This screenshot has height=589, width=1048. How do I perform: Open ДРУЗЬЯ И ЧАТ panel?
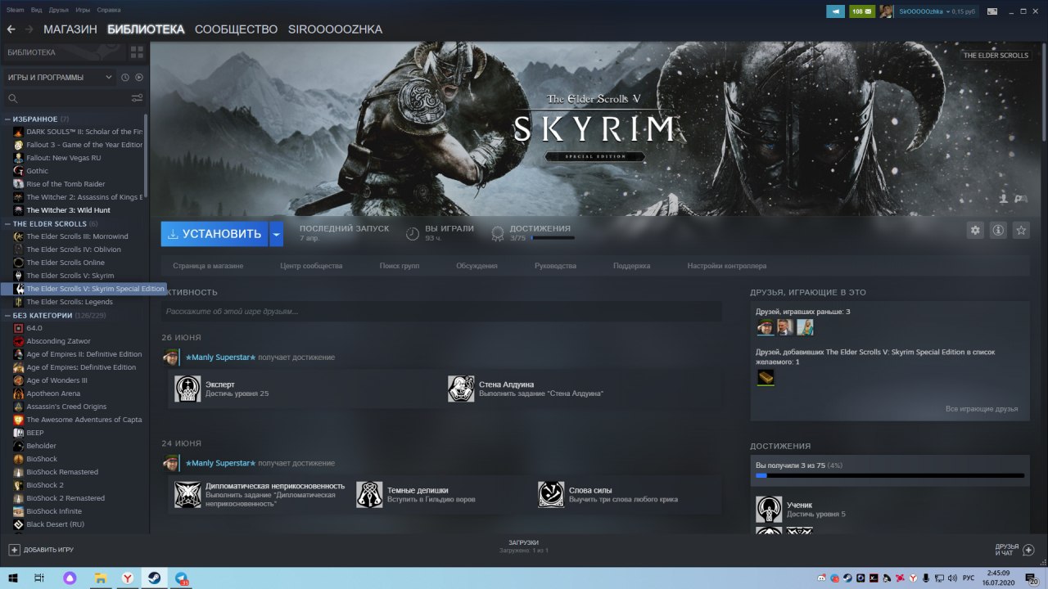point(1016,550)
